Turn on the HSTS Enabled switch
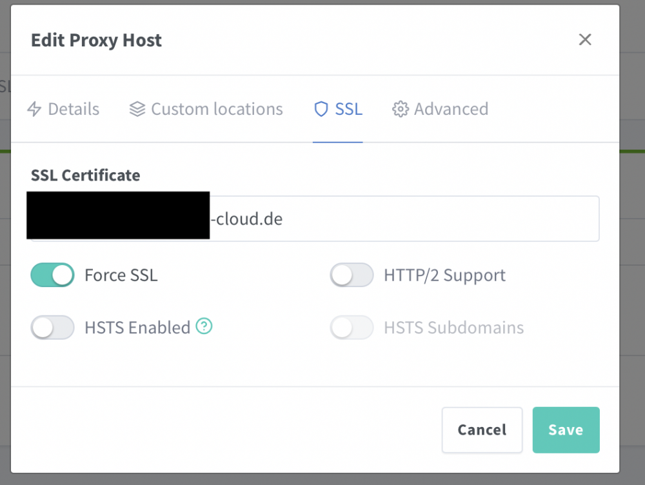The width and height of the screenshot is (645, 485). coord(53,328)
